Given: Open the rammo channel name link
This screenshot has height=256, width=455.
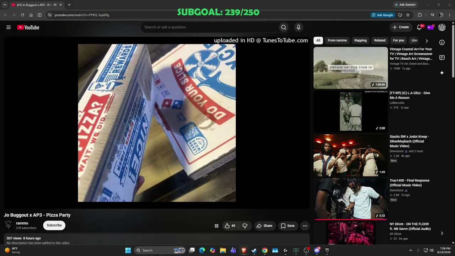Looking at the screenshot, I should tap(22, 223).
